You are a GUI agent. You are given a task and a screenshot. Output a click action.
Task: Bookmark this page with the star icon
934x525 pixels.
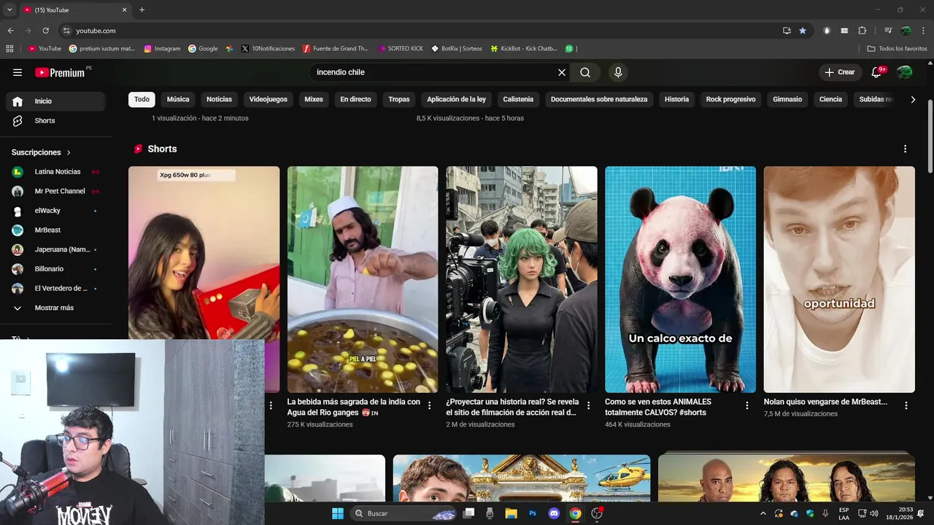803,31
